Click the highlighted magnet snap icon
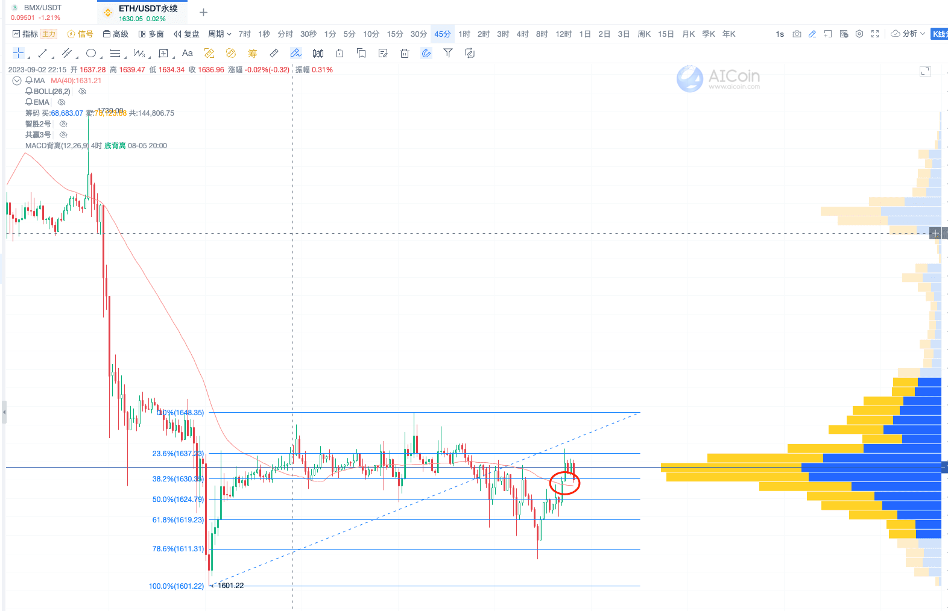The height and width of the screenshot is (611, 948). [426, 53]
